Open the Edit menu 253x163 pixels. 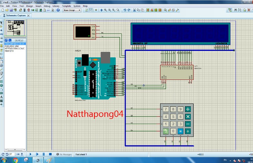coord(8,6)
